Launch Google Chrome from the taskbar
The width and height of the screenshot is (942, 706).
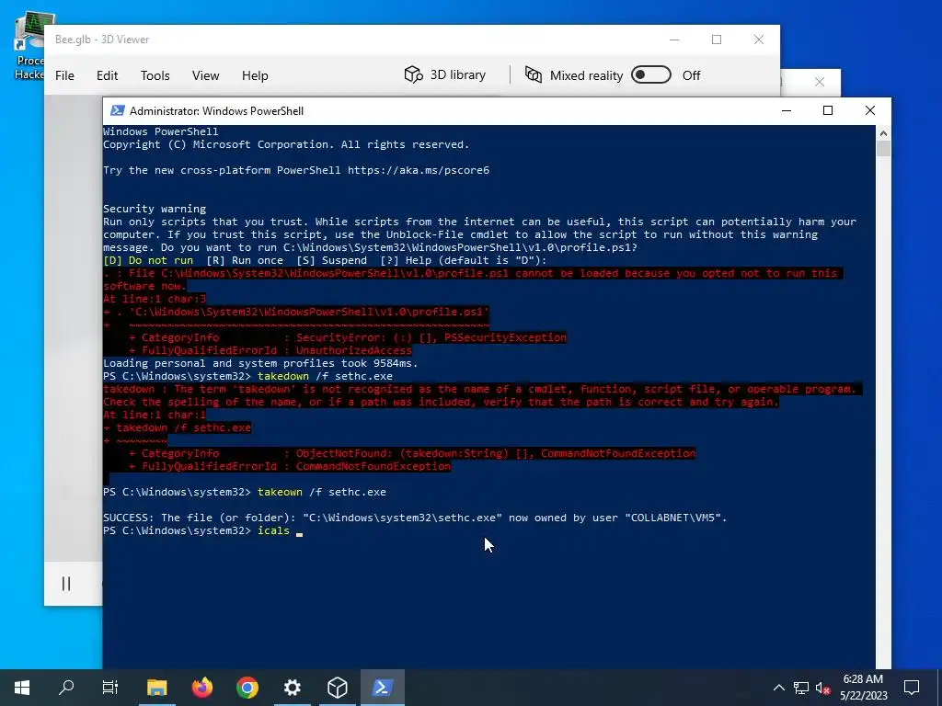pyautogui.click(x=247, y=688)
